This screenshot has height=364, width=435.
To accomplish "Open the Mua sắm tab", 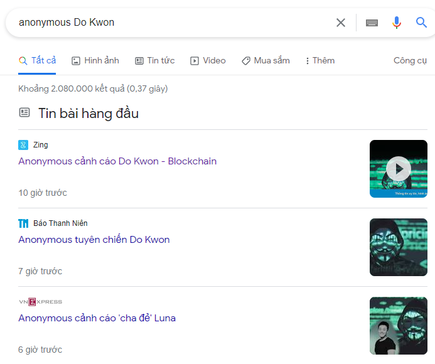I will [x=266, y=60].
